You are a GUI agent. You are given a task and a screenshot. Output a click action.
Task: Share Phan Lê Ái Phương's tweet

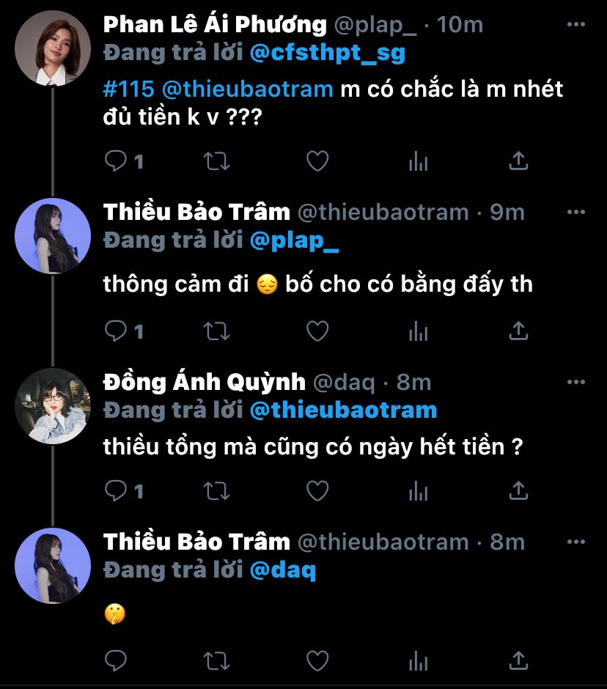(x=518, y=161)
